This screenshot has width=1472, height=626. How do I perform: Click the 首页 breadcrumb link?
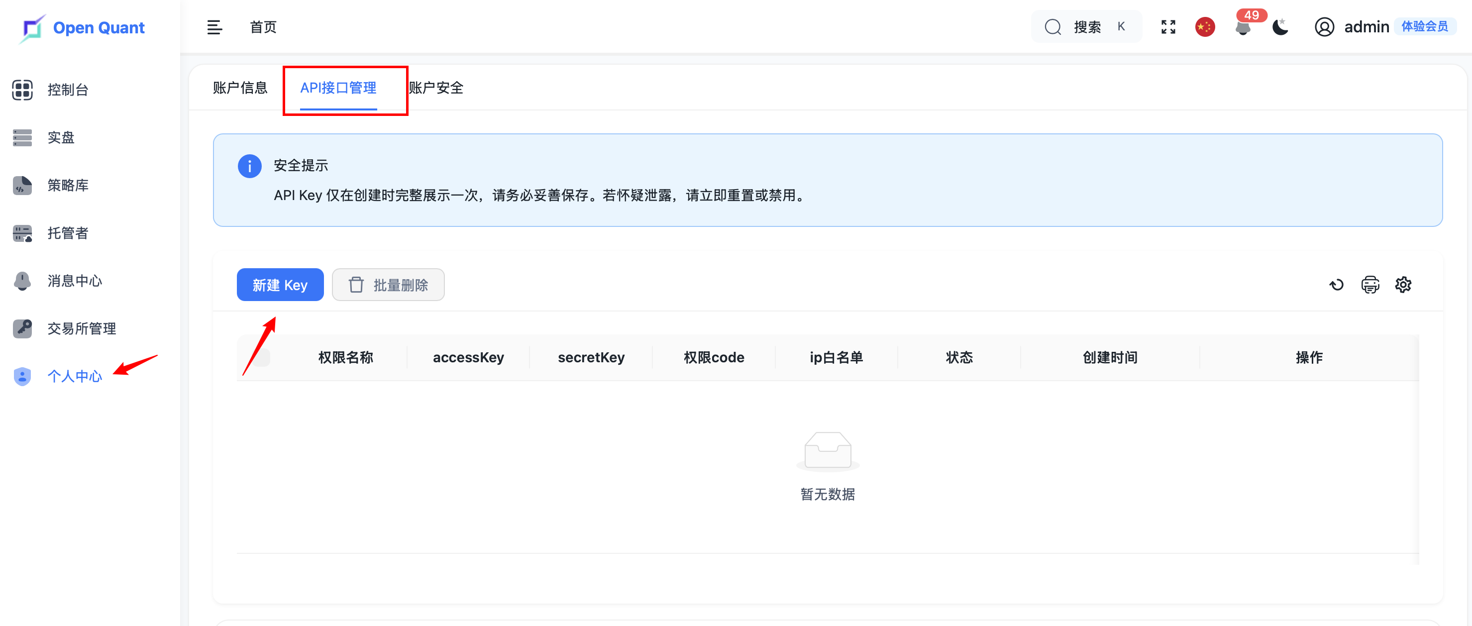tap(263, 27)
